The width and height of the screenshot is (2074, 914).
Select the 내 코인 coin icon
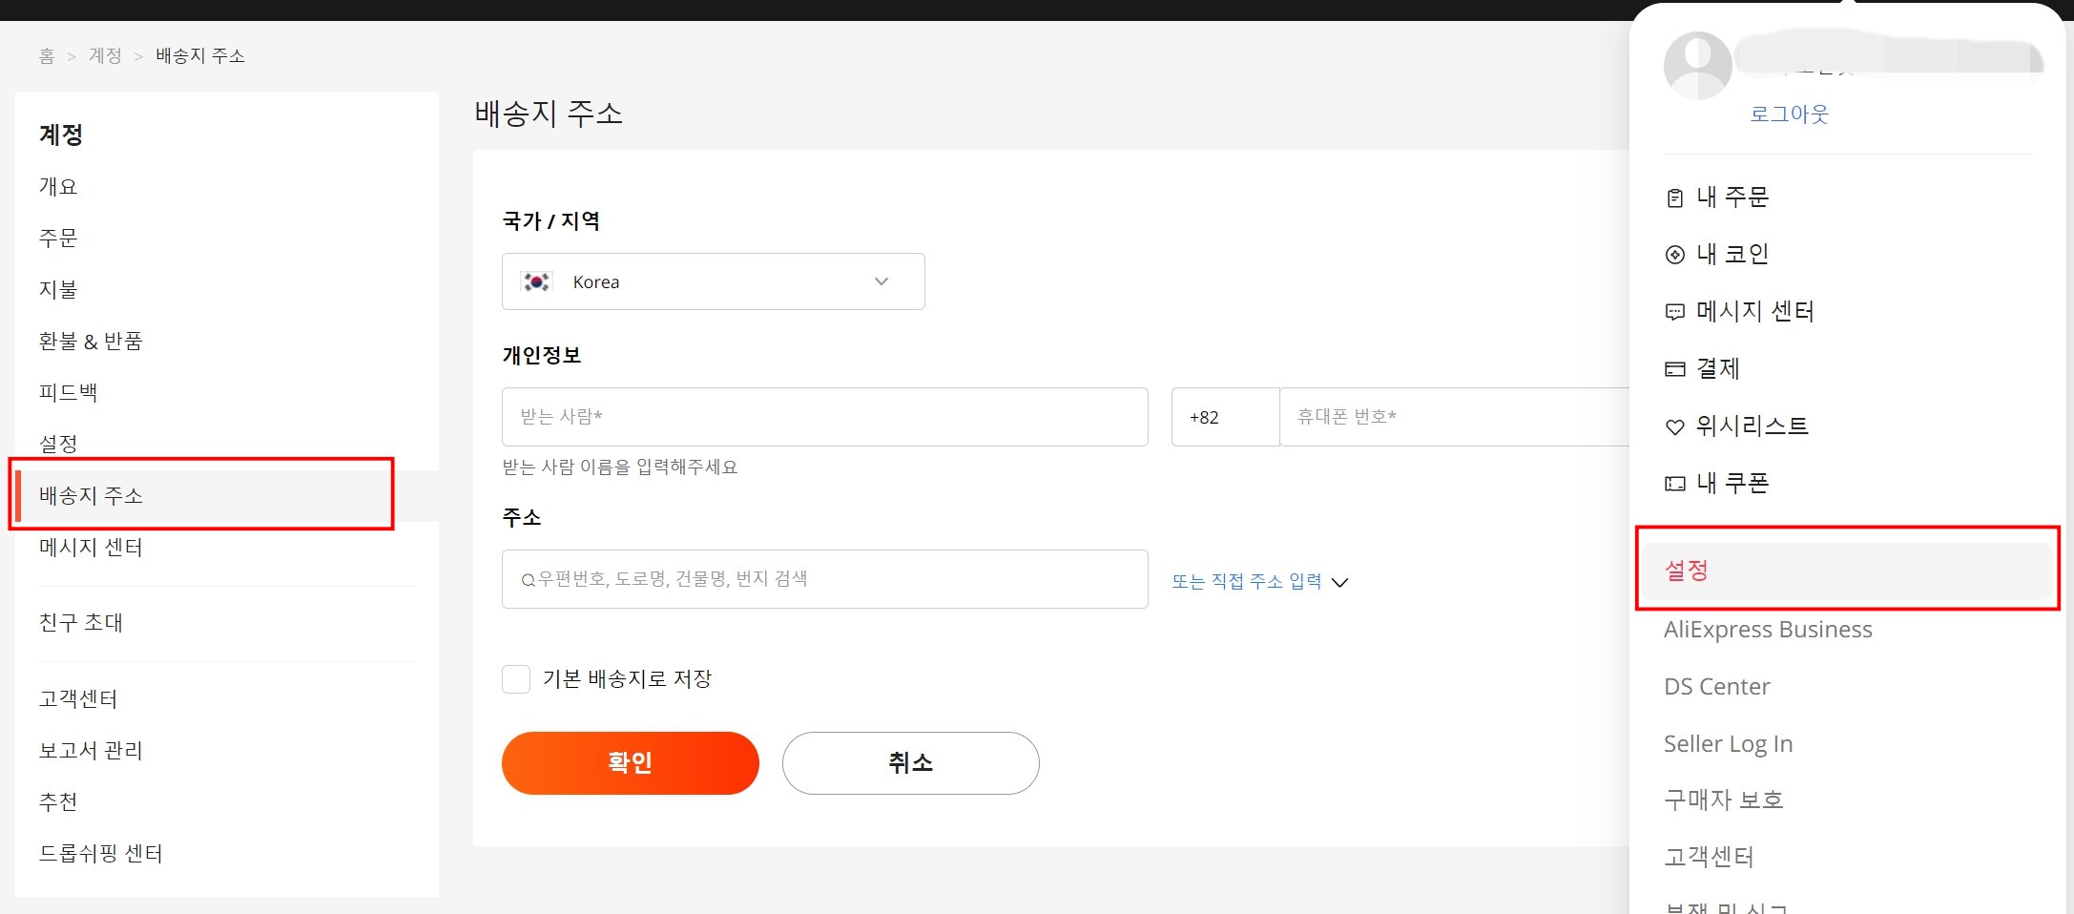1674,254
